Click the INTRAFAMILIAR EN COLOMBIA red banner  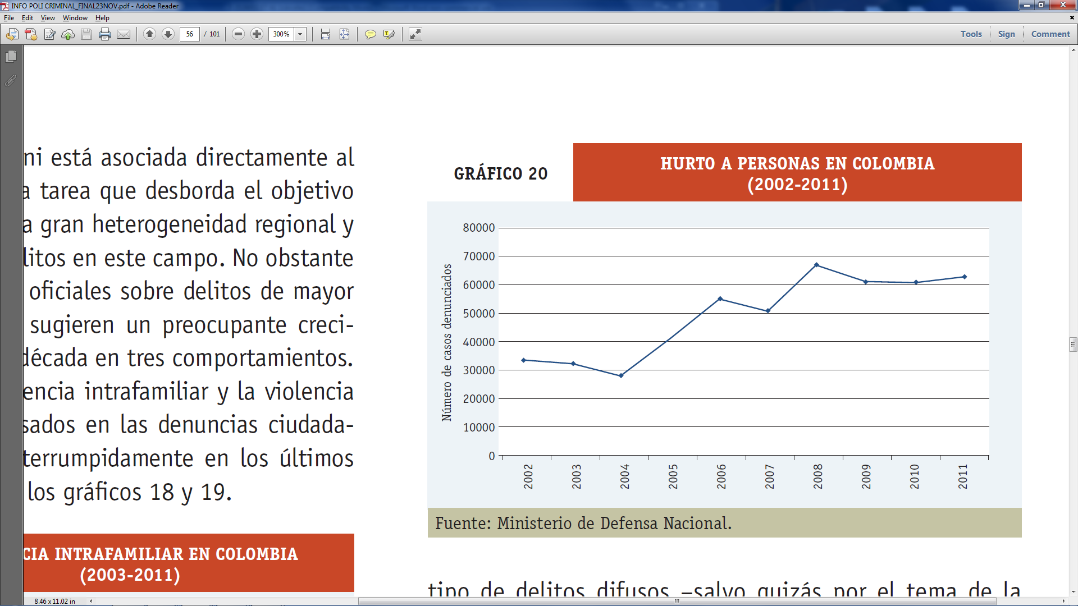click(189, 563)
